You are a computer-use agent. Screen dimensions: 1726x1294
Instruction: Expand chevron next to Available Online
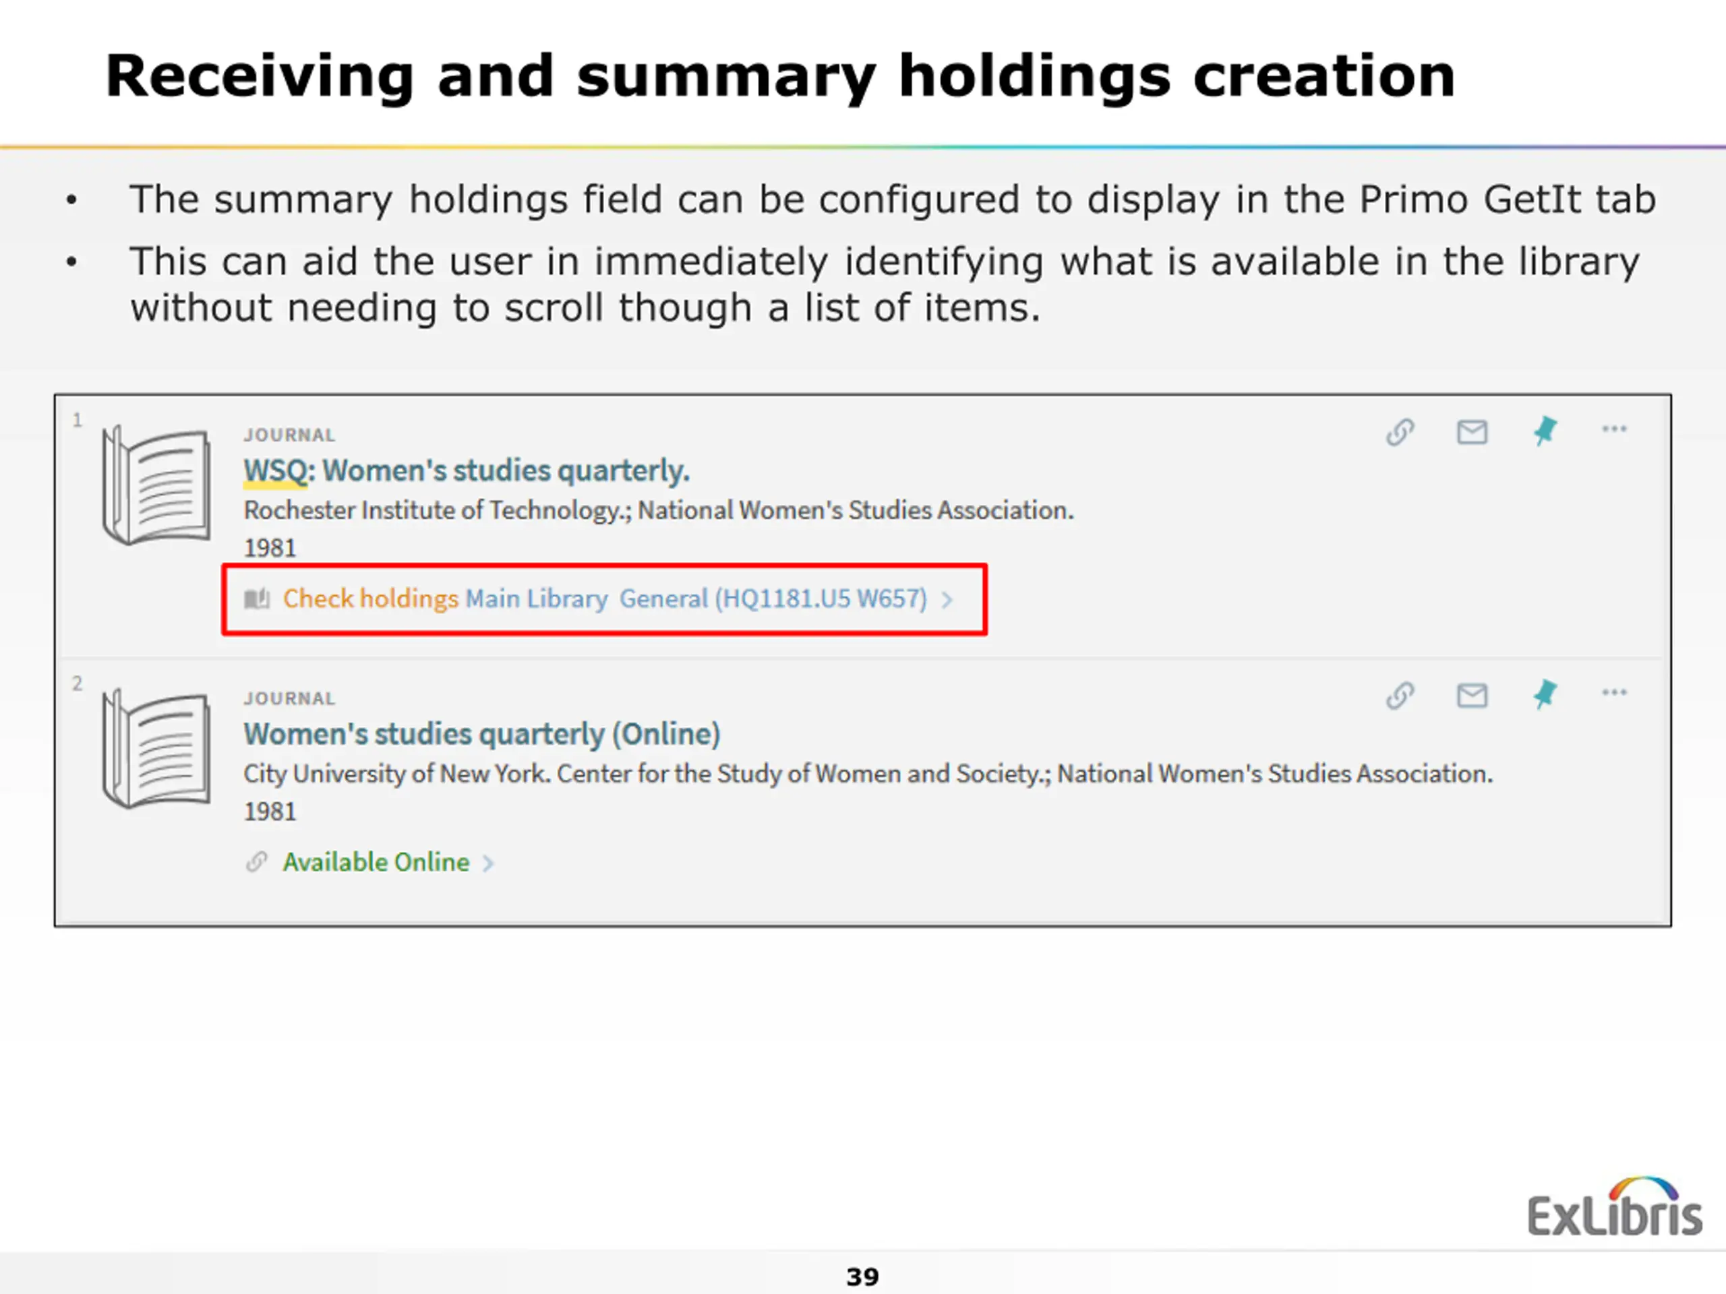(487, 863)
